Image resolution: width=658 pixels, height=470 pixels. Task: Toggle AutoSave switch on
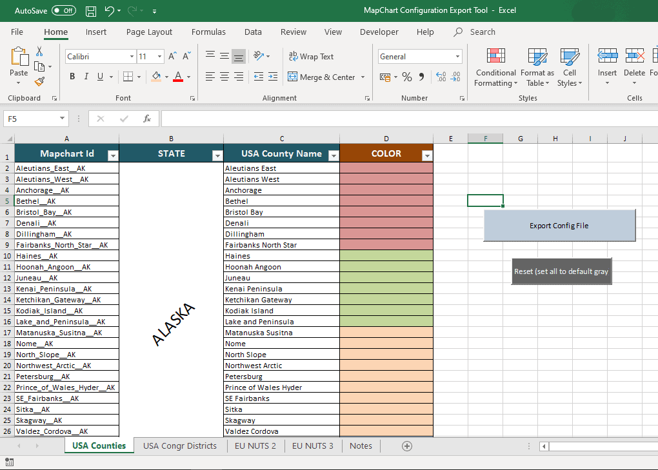point(64,10)
